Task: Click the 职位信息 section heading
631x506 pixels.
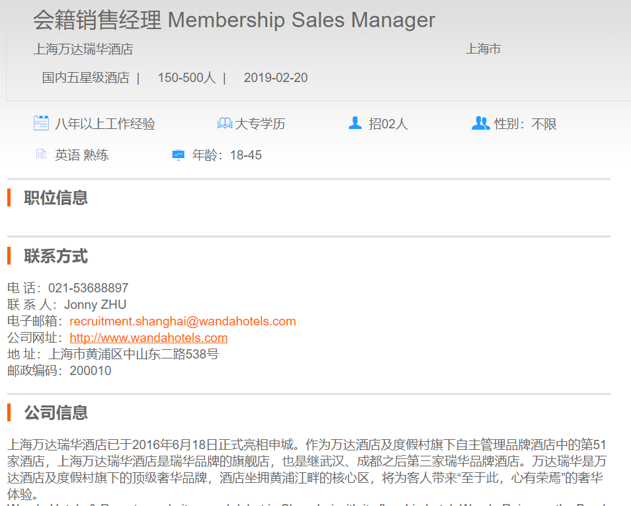Action: (x=56, y=198)
